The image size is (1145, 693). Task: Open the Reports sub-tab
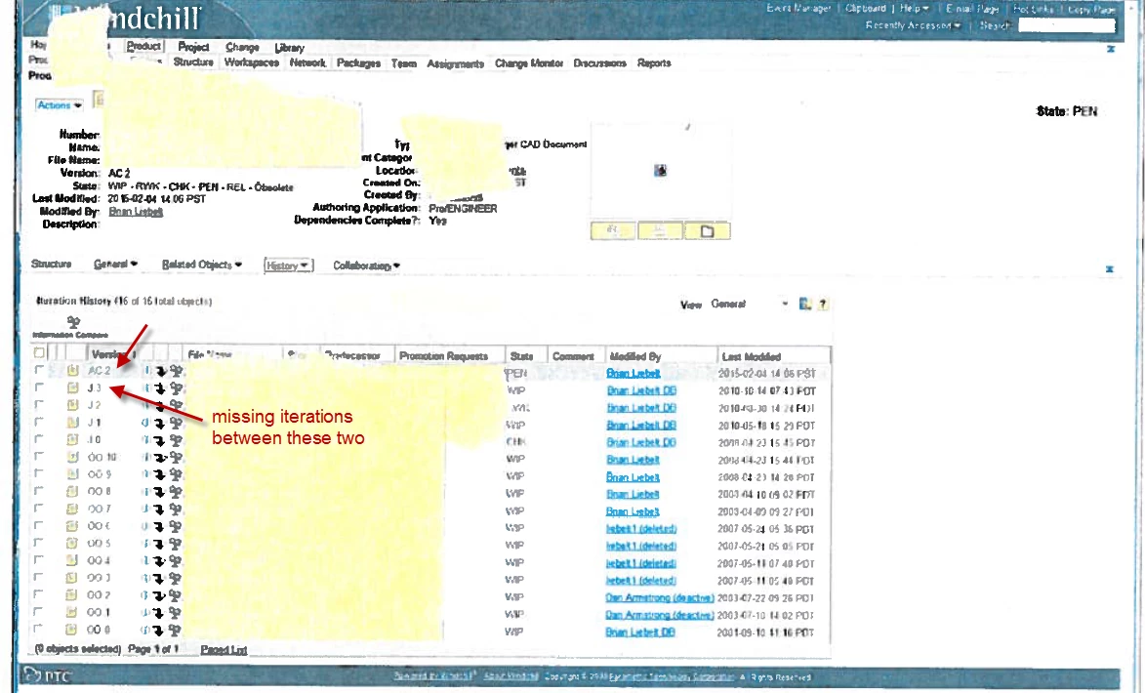click(654, 63)
